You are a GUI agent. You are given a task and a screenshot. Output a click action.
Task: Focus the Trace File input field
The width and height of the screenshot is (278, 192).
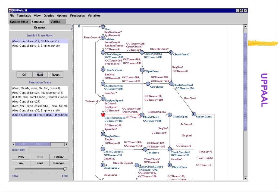pos(48,150)
